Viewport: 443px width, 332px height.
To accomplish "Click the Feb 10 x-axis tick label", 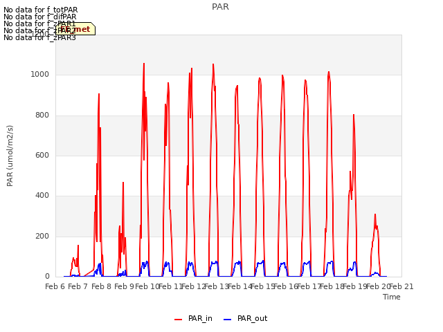I will click(x=147, y=286).
